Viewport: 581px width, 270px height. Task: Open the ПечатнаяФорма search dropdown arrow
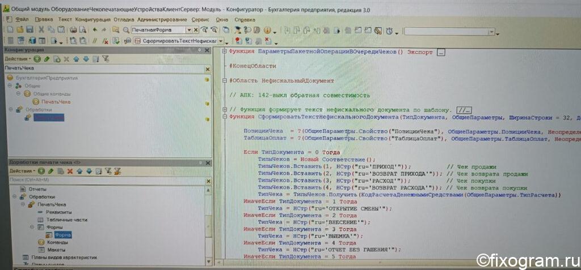pyautogui.click(x=189, y=30)
